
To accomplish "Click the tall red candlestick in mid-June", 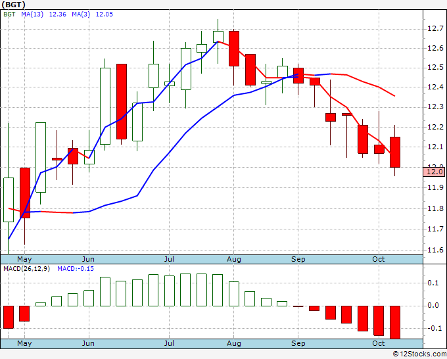I will tap(122, 101).
